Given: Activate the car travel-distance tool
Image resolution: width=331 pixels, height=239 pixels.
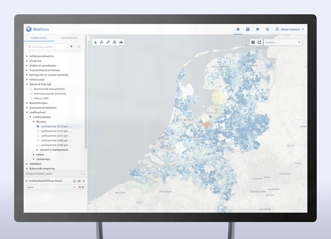Looking at the screenshot, I should point(121,42).
